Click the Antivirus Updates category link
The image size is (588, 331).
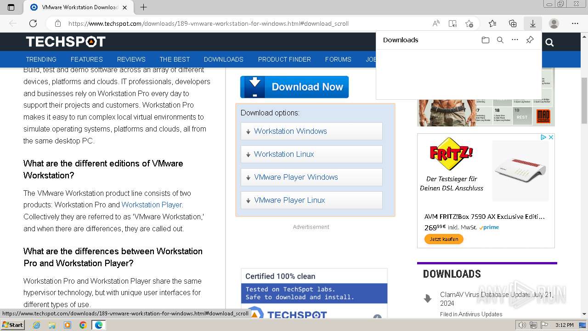pos(480,314)
